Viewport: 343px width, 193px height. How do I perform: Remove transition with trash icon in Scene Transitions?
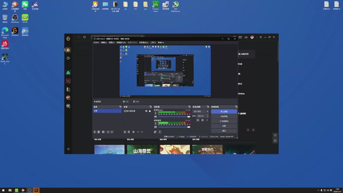tap(202, 120)
